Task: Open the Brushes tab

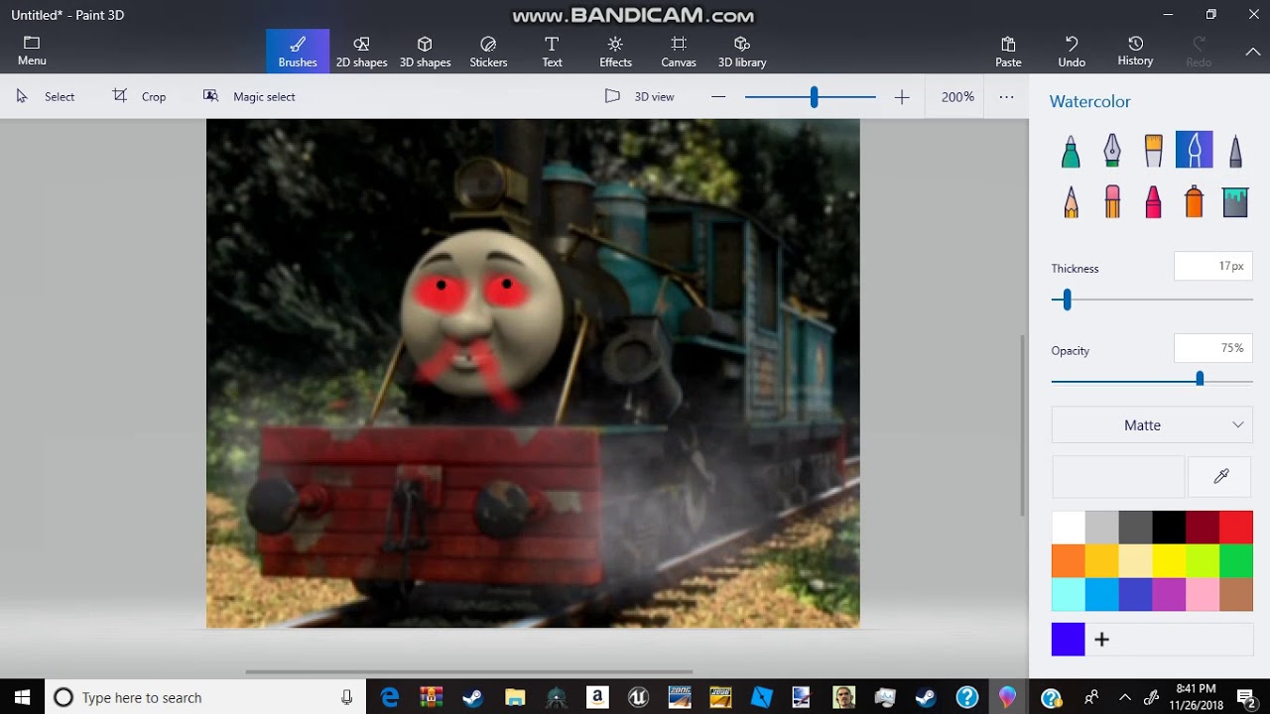Action: [x=298, y=52]
